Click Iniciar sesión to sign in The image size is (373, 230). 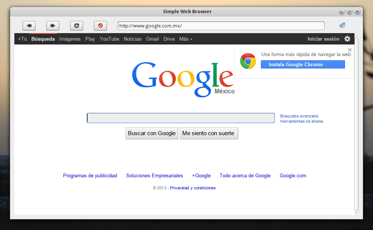tap(323, 39)
